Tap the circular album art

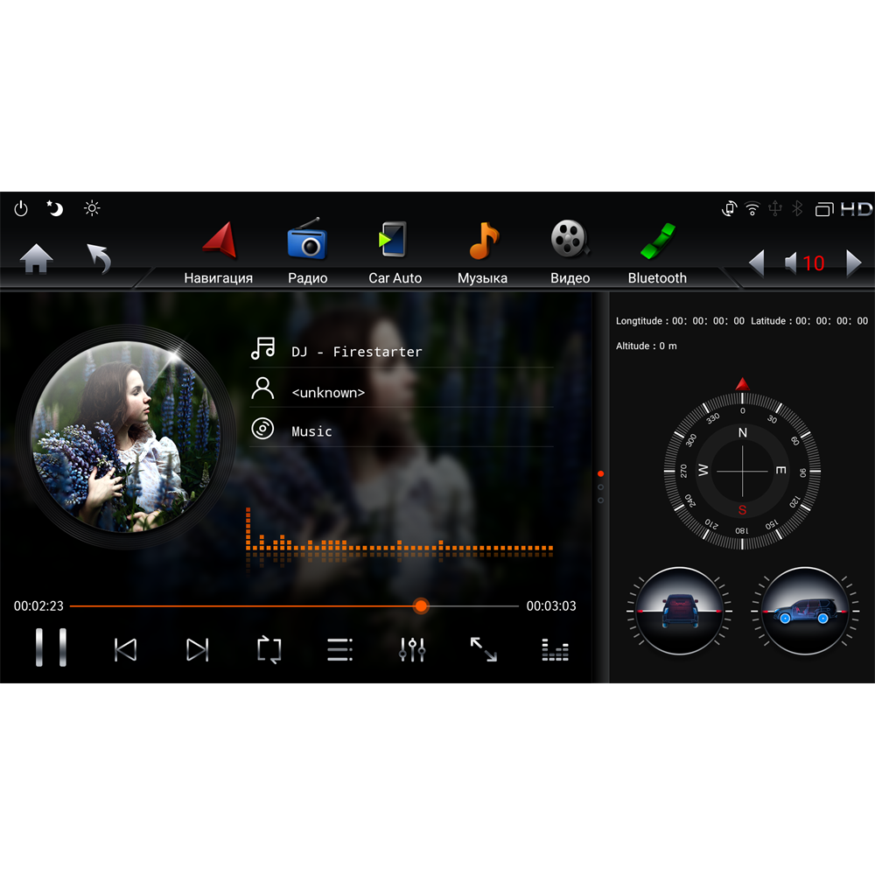click(127, 437)
